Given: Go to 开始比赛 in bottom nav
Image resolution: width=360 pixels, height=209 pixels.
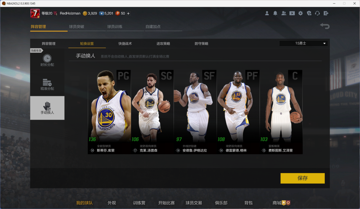Looking at the screenshot, I should (166, 203).
